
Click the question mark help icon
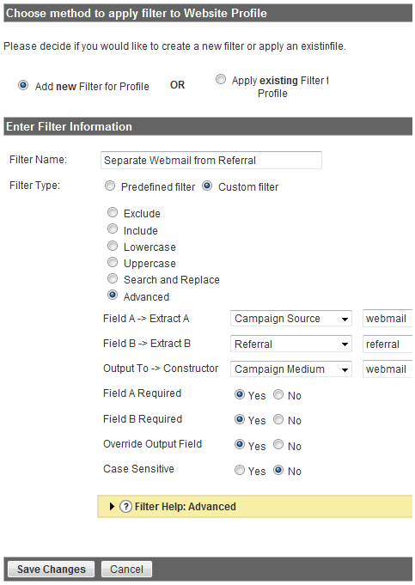pyautogui.click(x=125, y=506)
